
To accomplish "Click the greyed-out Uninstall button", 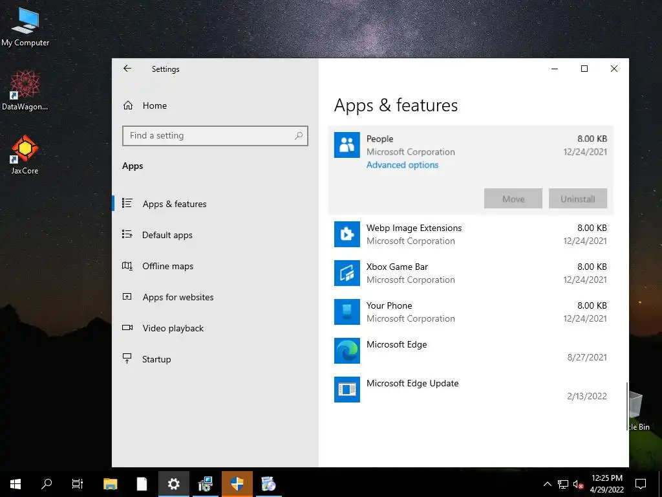I will tap(577, 198).
